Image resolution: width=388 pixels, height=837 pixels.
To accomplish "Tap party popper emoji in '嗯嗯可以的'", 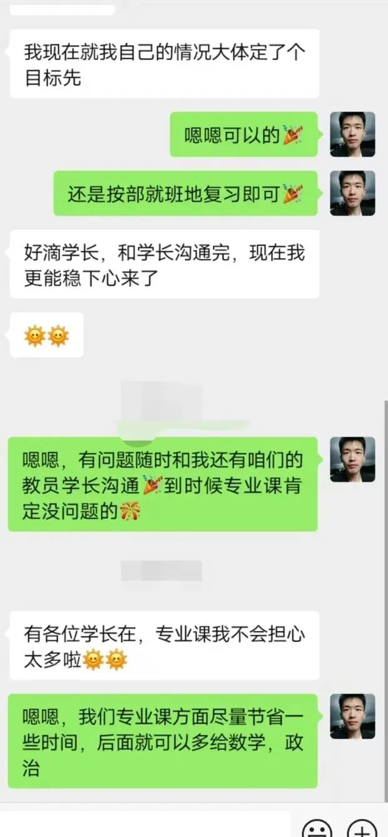I will click(x=292, y=135).
